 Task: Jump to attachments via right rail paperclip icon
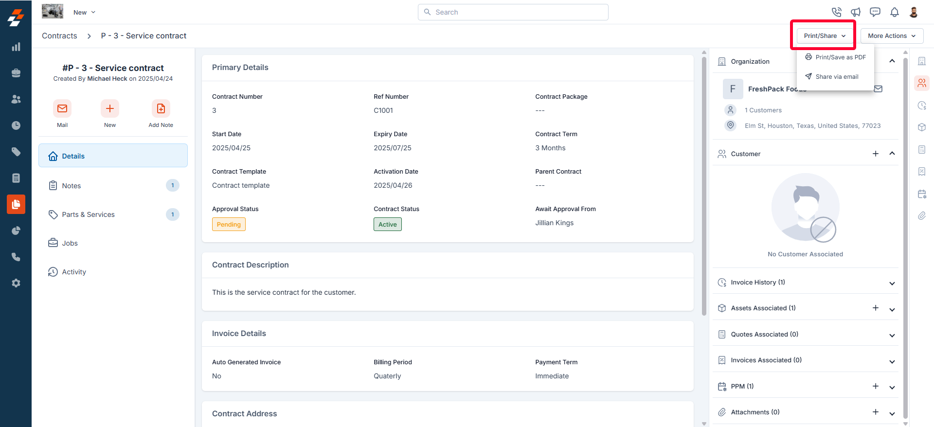[922, 215]
